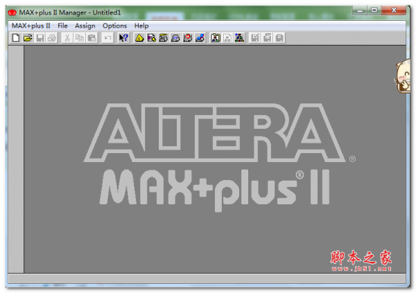Maximize the MAX+plus II Manager window

coord(374,10)
